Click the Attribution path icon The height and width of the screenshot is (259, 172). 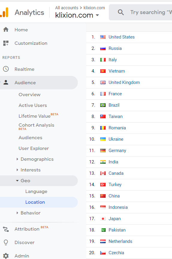[x=6, y=229]
